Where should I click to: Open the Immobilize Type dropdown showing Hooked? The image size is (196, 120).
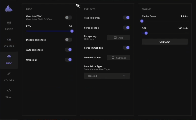pyautogui.click(x=107, y=76)
